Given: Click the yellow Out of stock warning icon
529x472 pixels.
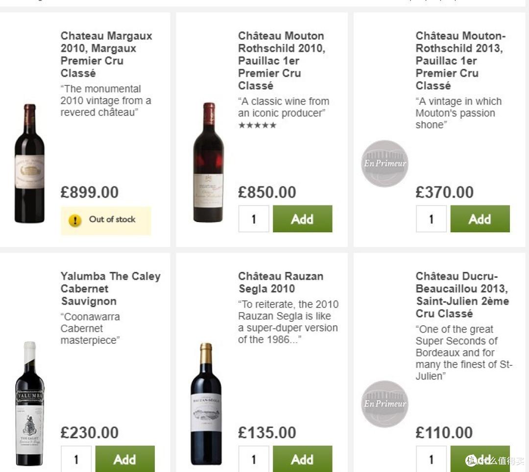Looking at the screenshot, I should (x=75, y=220).
